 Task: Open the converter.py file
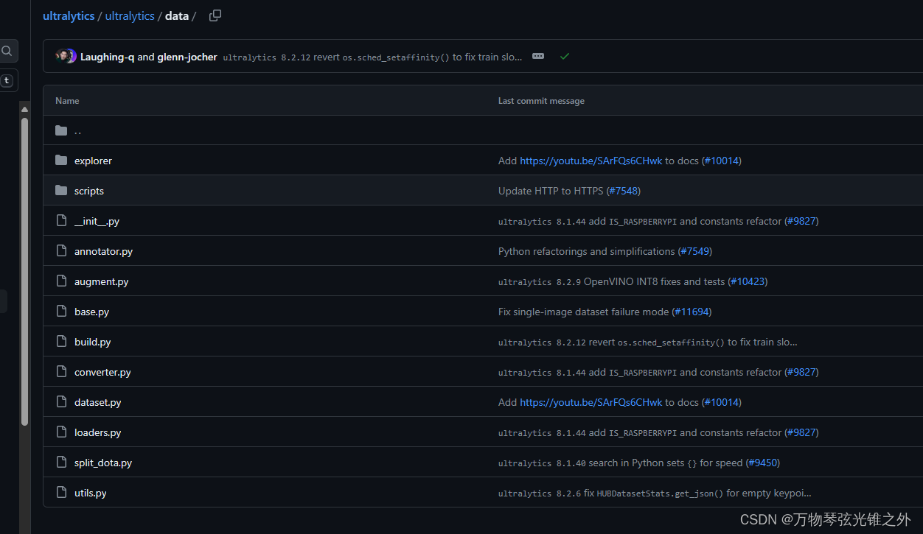click(102, 372)
